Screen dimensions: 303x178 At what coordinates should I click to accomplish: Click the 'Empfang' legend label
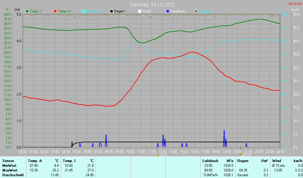point(205,12)
